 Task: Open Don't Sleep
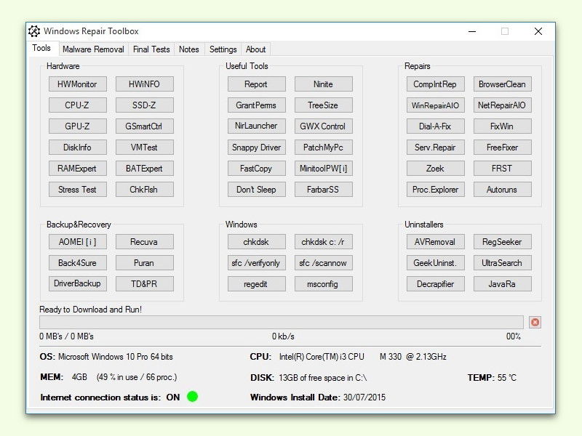256,190
